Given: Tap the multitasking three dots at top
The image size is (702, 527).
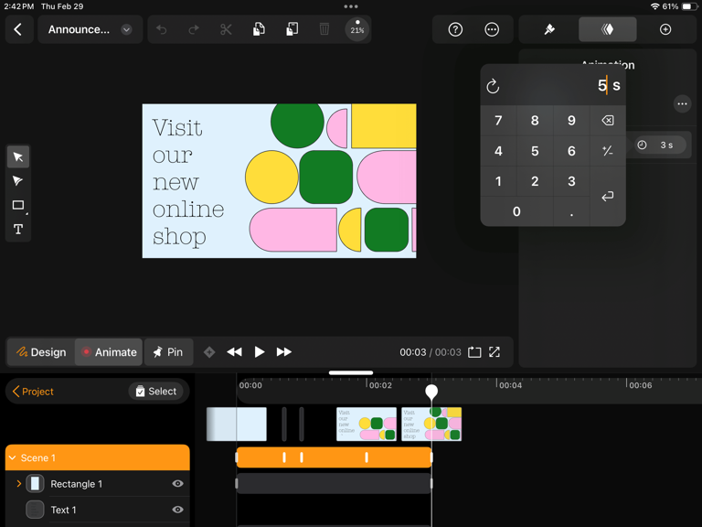Looking at the screenshot, I should (x=351, y=6).
